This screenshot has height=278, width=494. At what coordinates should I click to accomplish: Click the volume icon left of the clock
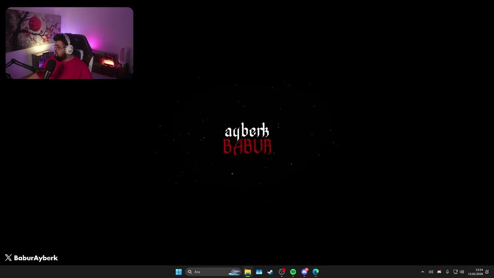(462, 272)
